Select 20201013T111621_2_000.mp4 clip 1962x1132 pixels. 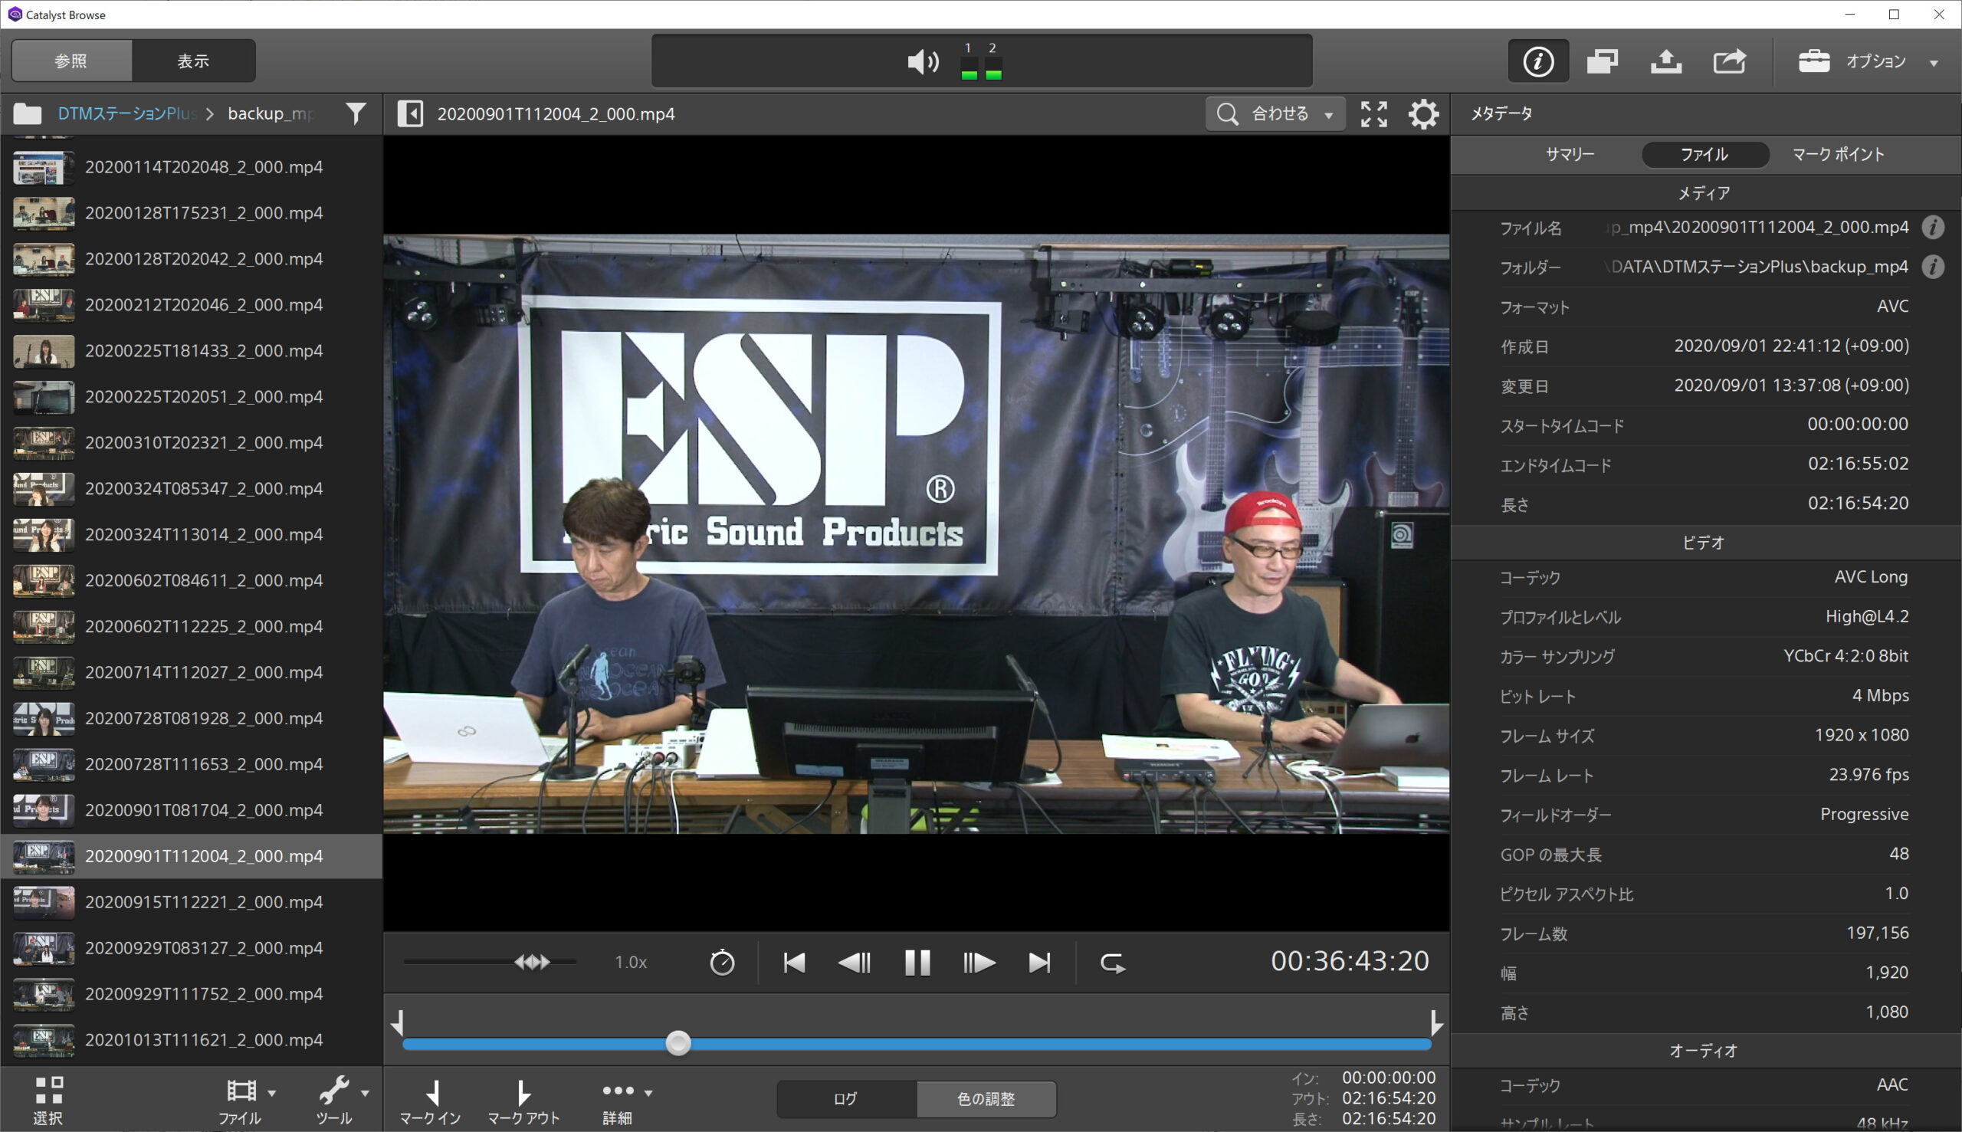[192, 1039]
